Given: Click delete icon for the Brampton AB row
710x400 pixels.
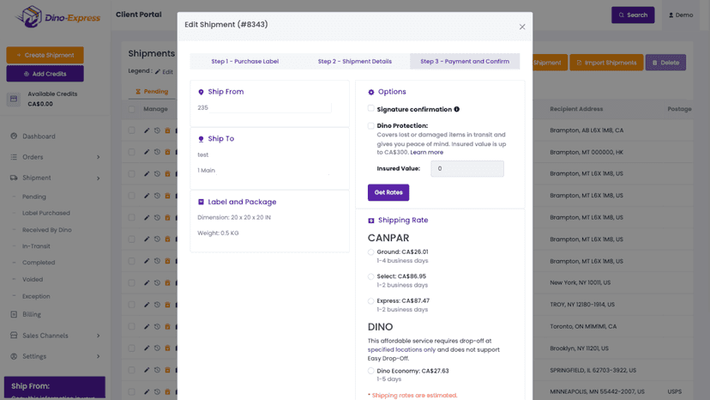Looking at the screenshot, I should [167, 130].
